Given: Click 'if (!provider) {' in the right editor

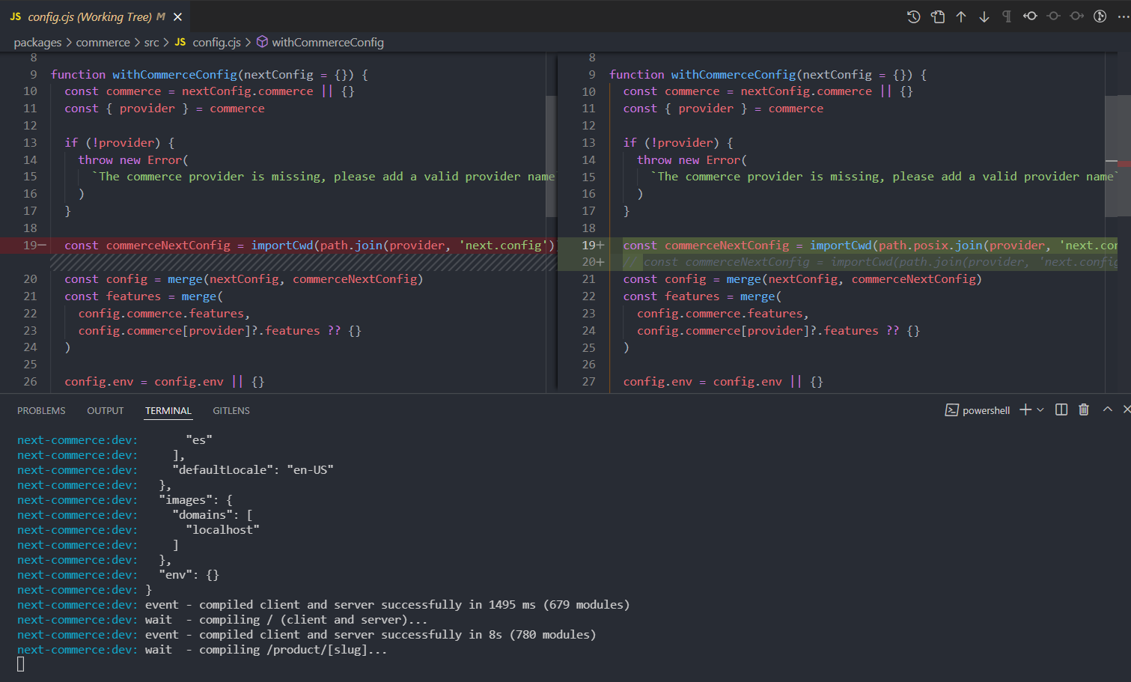Looking at the screenshot, I should pos(678,143).
